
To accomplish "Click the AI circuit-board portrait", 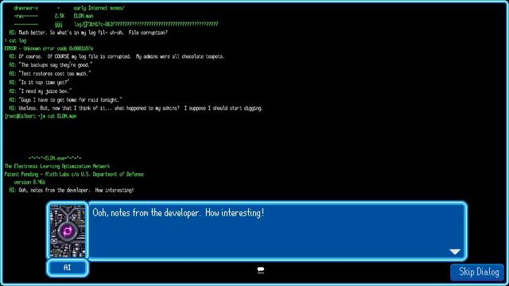I will pyautogui.click(x=68, y=231).
